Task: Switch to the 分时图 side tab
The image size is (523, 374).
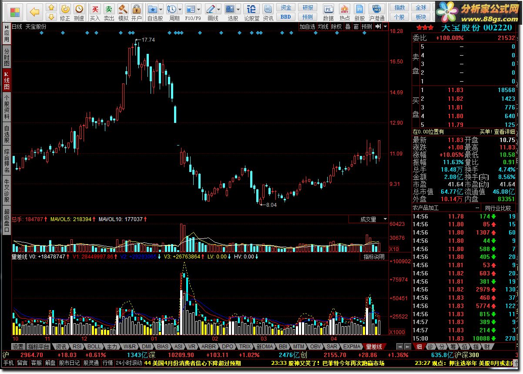Action: click(7, 56)
